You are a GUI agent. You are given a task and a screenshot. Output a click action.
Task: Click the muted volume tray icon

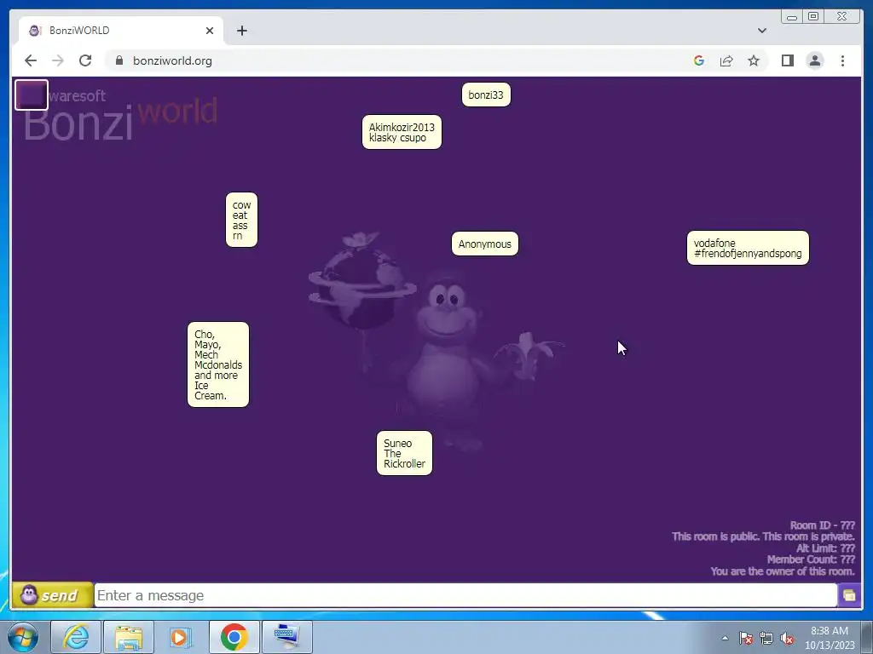point(787,638)
